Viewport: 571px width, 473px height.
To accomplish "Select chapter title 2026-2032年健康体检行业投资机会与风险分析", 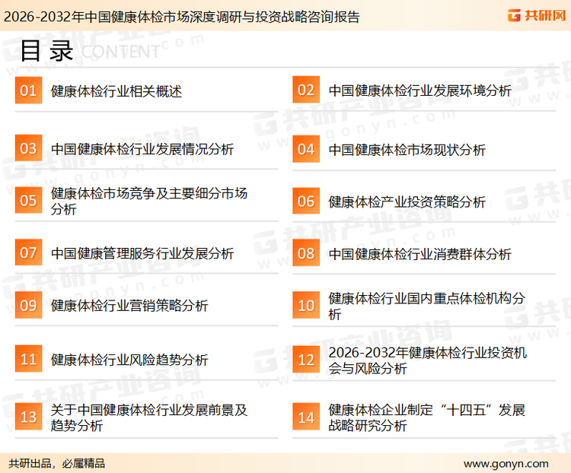I will (428, 360).
